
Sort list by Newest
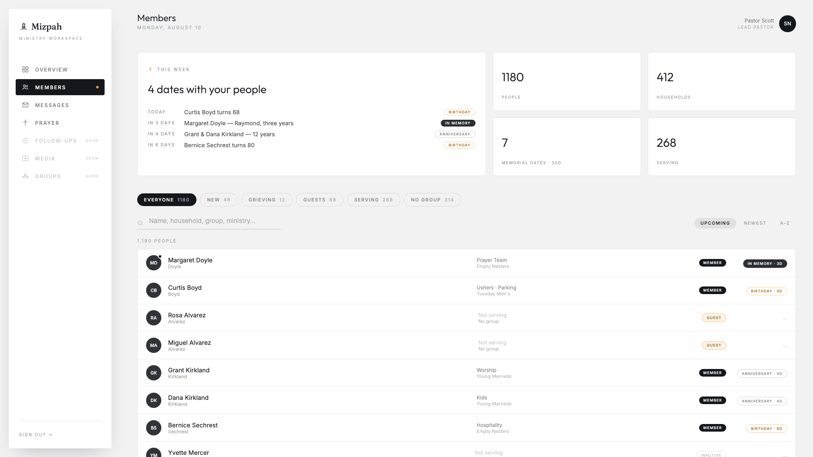coord(755,223)
